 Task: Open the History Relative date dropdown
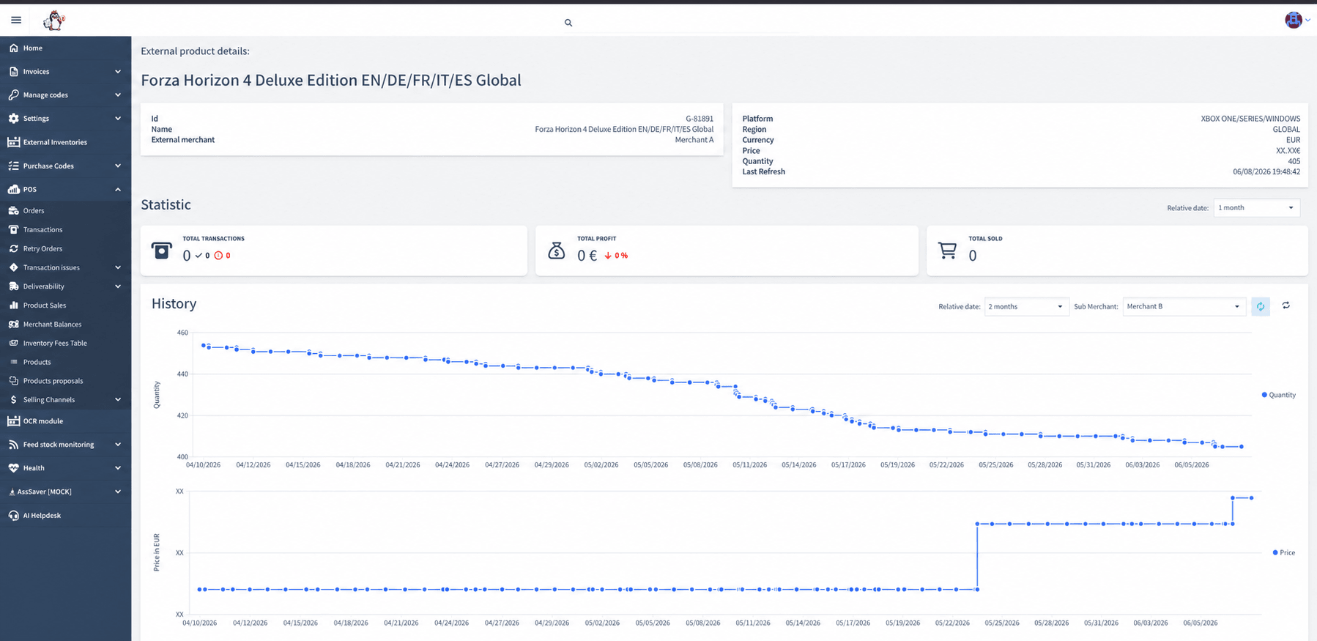[x=1025, y=306]
